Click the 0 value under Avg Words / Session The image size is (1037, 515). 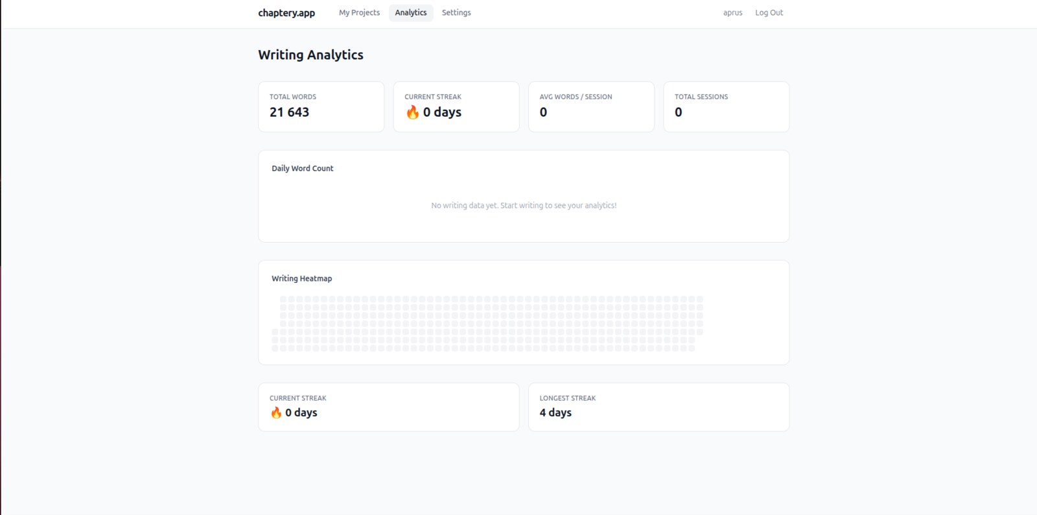[543, 112]
